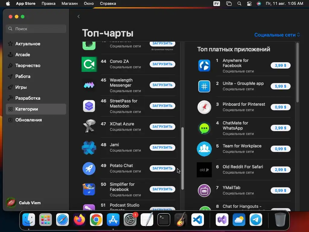Open the Jami app icon
Image resolution: width=309 pixels, height=232 pixels.
89,147
